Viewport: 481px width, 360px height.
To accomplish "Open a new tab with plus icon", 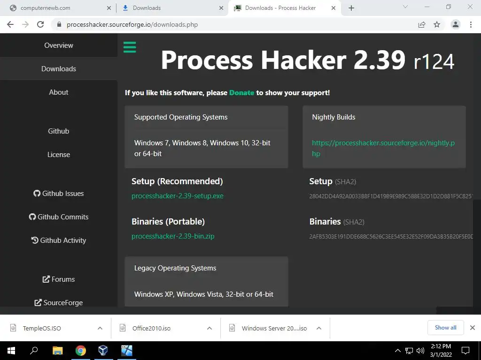I will point(351,8).
